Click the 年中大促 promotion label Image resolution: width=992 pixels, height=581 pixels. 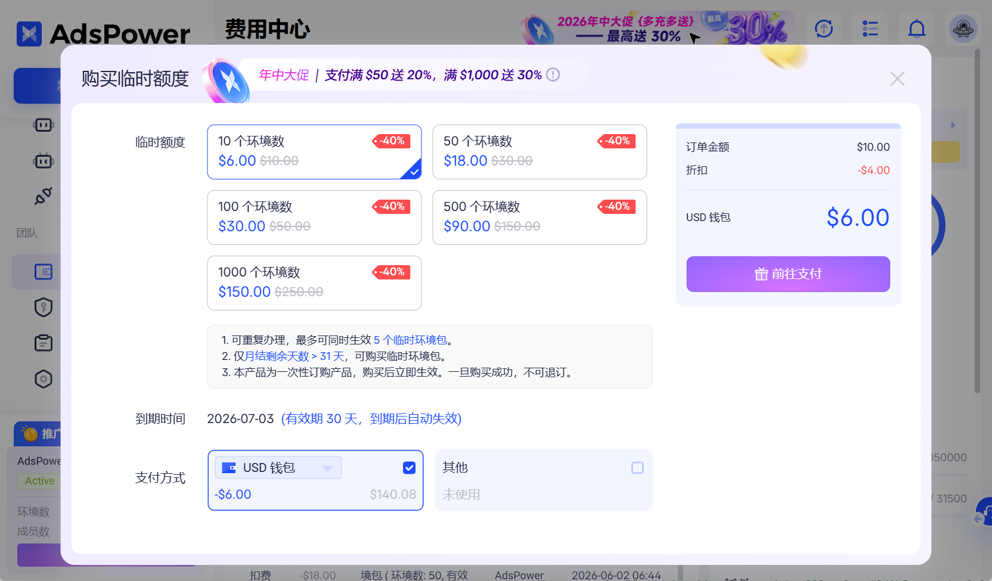click(284, 75)
